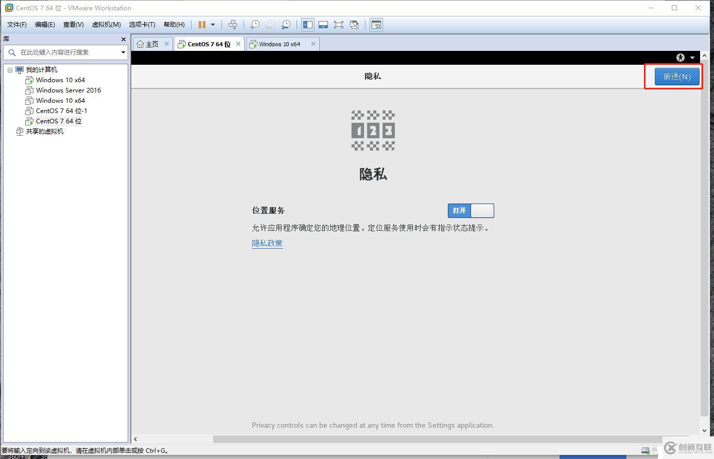Send Ctrl+Alt+Del to the virtual machine
Viewport: 714px width, 459px height.
233,25
